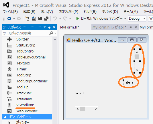The width and height of the screenshot is (153, 124).
Task: Click the form title bar icon
Action: (68, 40)
